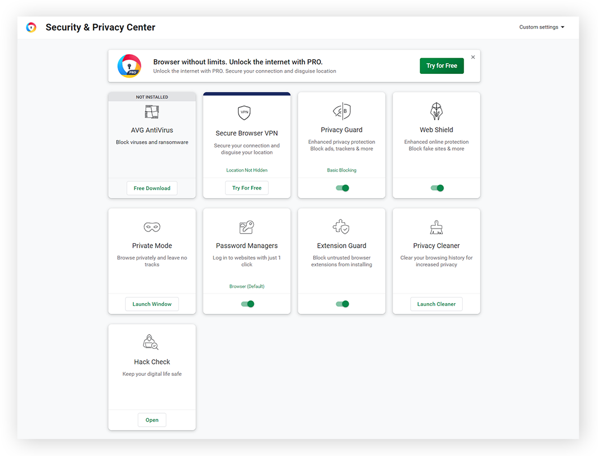
Task: Click the Location Not Hidden link
Action: (247, 170)
